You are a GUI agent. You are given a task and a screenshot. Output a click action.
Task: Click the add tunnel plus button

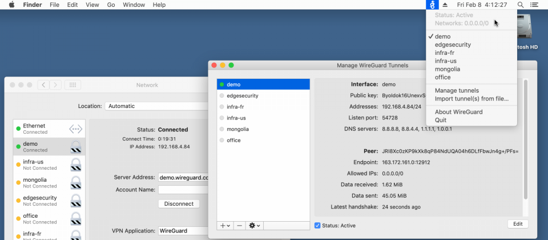tap(225, 226)
